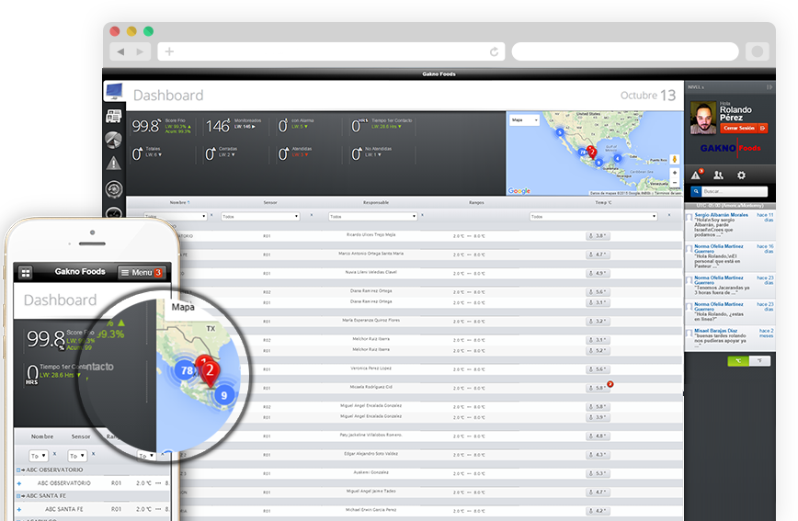Reload the browser page
This screenshot has width=798, height=521.
click(x=494, y=51)
